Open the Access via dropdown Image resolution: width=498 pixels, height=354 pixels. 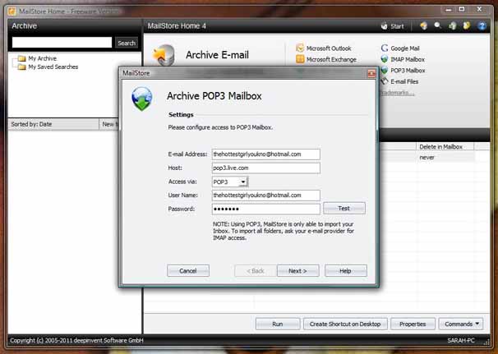point(230,182)
